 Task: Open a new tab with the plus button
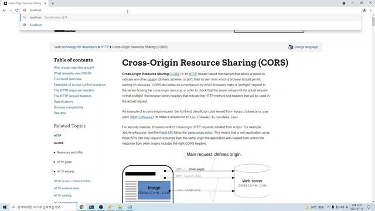53,4
